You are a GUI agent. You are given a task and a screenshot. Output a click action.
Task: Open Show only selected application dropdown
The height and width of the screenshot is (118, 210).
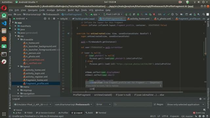pyautogui.click(x=185, y=104)
